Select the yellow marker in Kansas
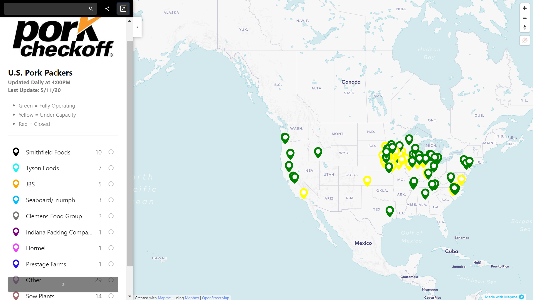 pyautogui.click(x=367, y=181)
